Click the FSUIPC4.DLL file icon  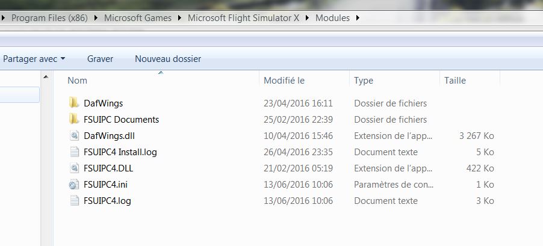(74, 168)
